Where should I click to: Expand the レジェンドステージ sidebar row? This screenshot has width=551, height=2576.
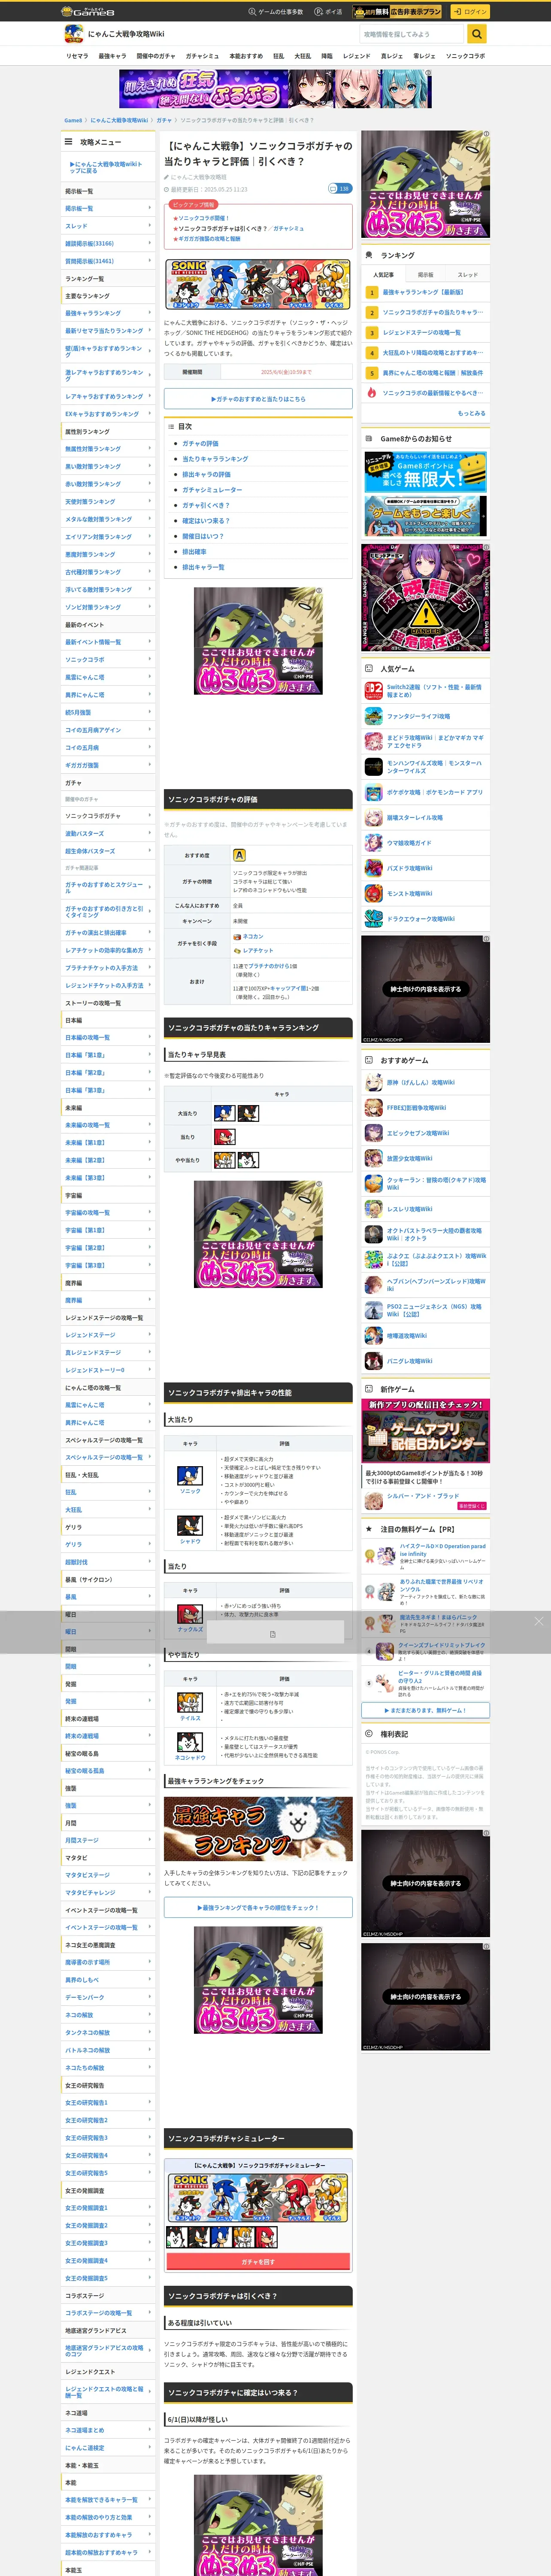pyautogui.click(x=108, y=1335)
